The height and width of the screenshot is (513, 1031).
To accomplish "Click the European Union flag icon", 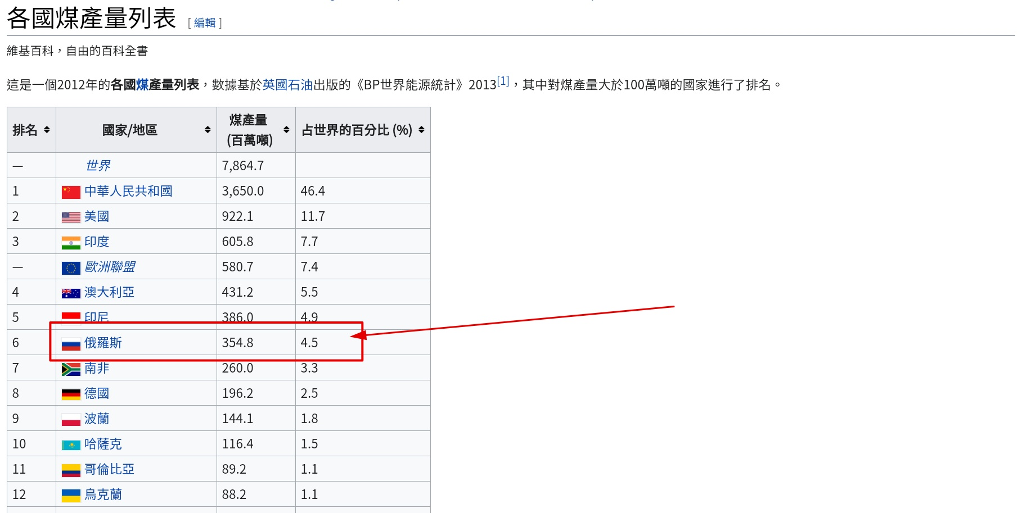I will click(71, 267).
